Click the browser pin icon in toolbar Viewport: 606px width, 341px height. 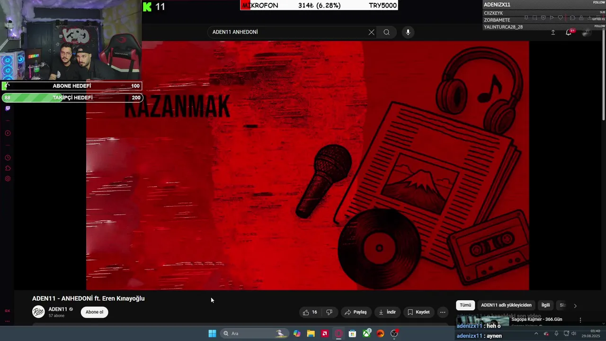tap(526, 18)
